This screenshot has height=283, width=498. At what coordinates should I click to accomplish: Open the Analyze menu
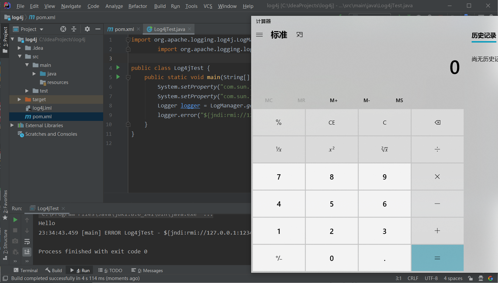[x=114, y=6]
